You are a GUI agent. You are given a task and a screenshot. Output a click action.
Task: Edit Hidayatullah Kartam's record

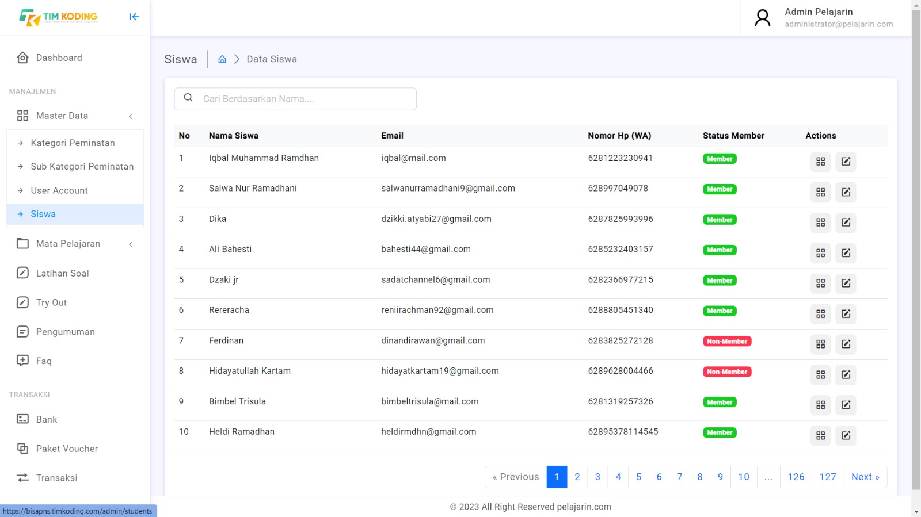point(846,375)
